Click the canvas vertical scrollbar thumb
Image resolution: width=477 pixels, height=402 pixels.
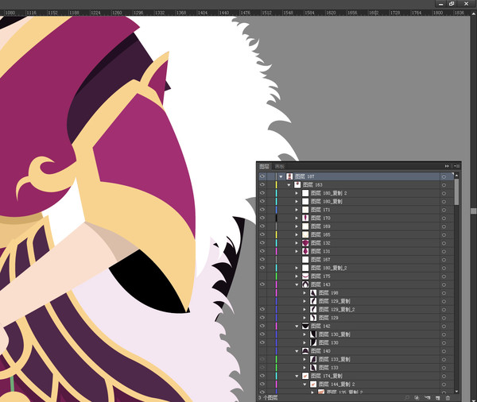473,211
